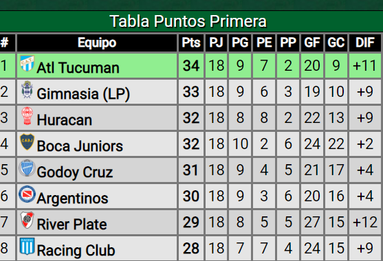Select the River Plate team name
This screenshot has height=261, width=383.
[x=72, y=224]
